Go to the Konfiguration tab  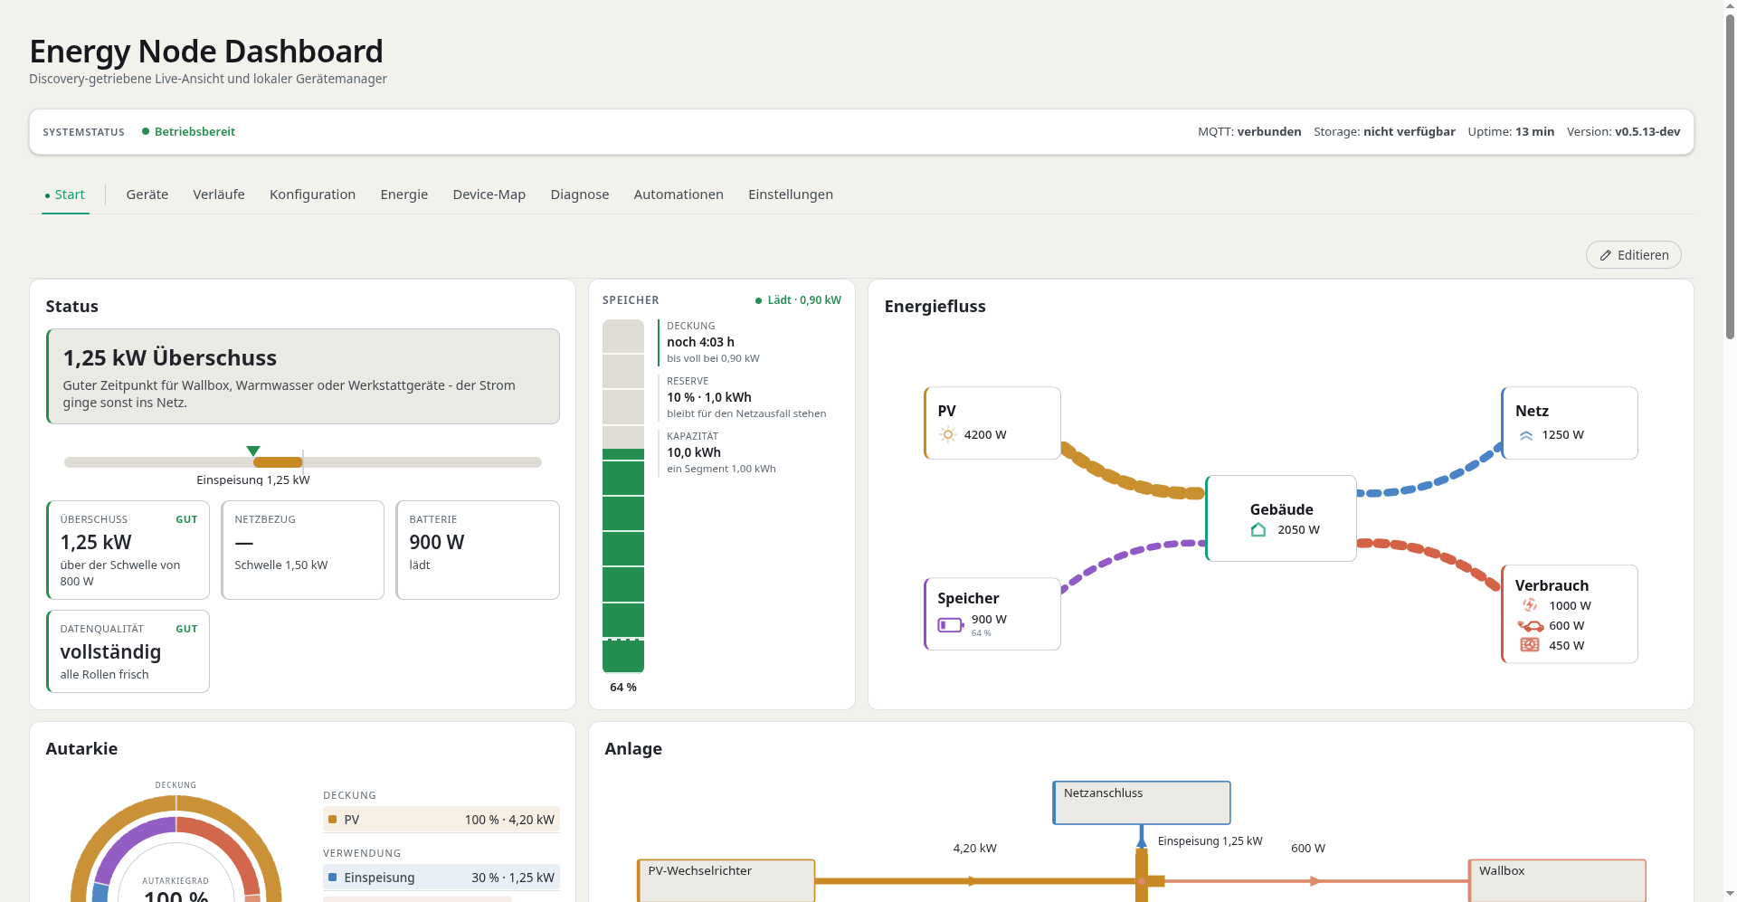(312, 195)
